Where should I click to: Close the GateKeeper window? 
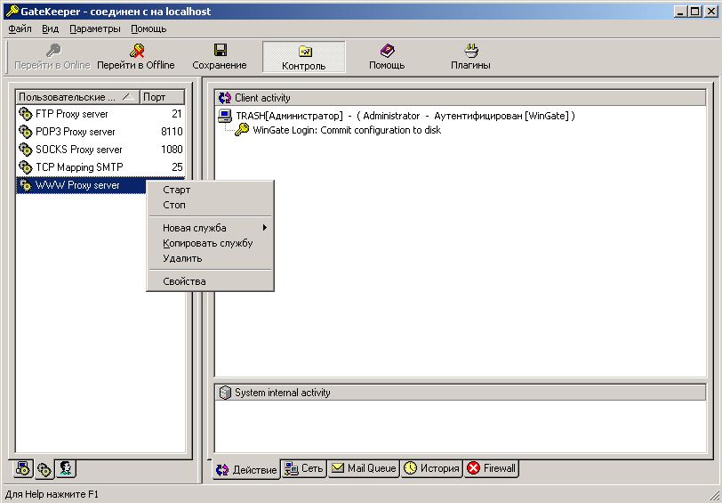710,12
